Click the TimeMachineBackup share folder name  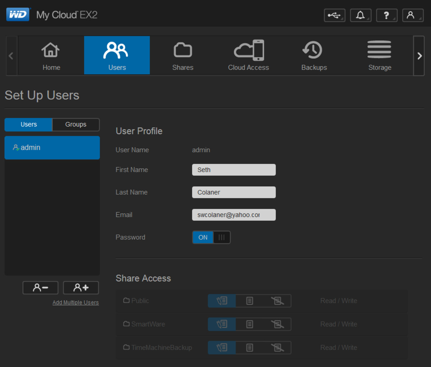click(162, 347)
